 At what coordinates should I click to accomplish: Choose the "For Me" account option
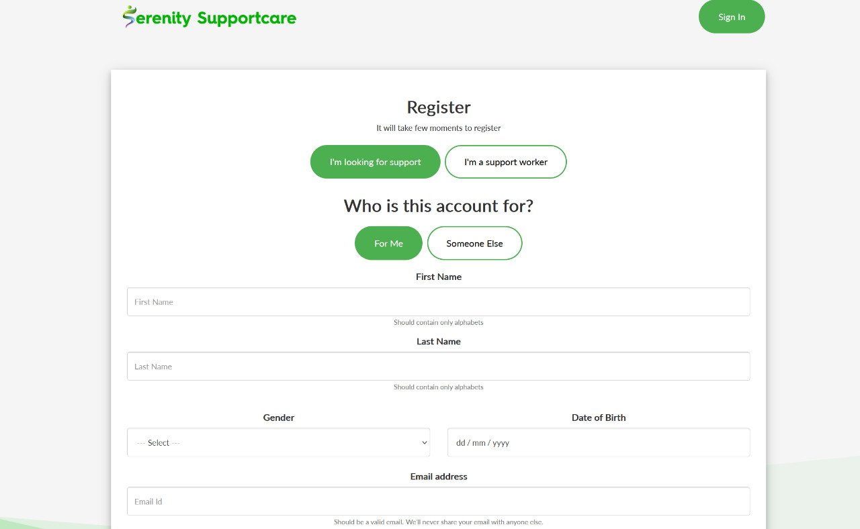coord(388,243)
